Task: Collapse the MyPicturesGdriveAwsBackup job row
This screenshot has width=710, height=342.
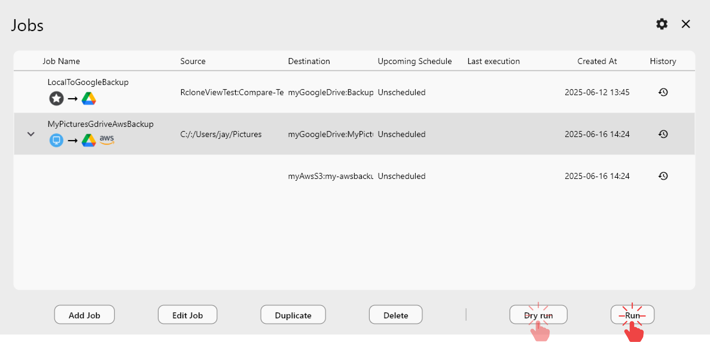Action: 31,134
